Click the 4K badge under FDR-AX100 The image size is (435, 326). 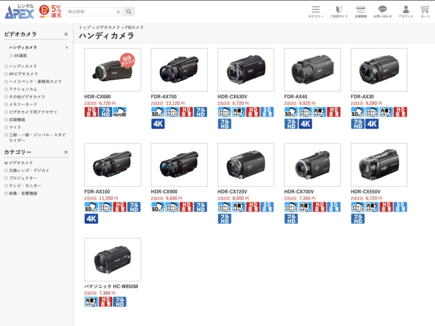coord(91,219)
